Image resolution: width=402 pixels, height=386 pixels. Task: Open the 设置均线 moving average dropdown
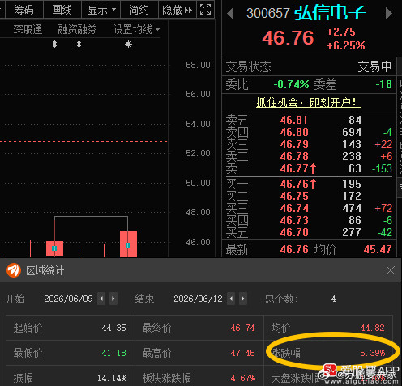[x=136, y=29]
